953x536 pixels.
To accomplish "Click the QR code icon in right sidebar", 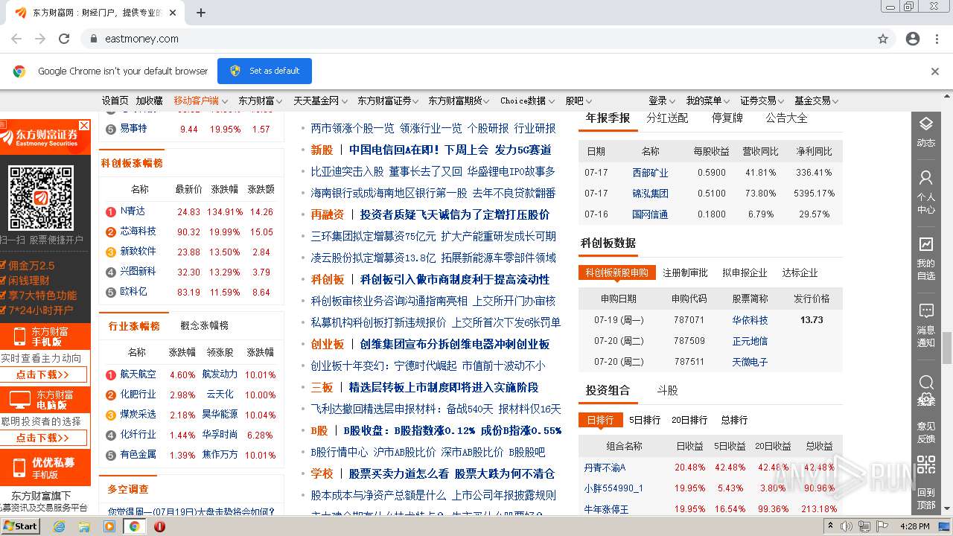I will pos(925,466).
